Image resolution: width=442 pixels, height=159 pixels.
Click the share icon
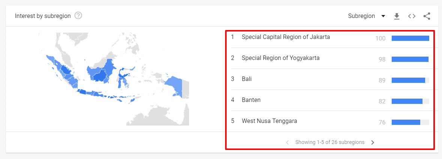click(x=427, y=16)
